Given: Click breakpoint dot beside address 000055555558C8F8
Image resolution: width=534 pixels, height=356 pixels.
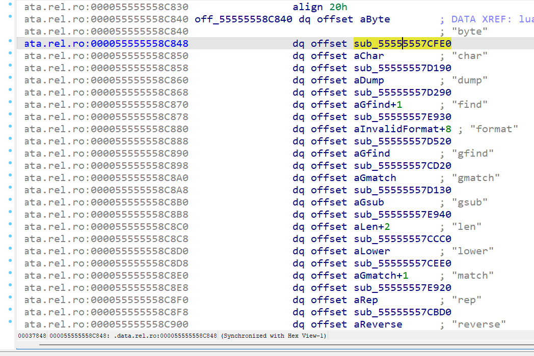Looking at the screenshot, I should point(11,310).
